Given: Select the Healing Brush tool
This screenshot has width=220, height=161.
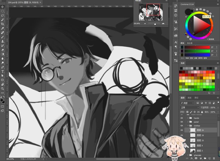Looking at the screenshot, I should pyautogui.click(x=3, y=33).
